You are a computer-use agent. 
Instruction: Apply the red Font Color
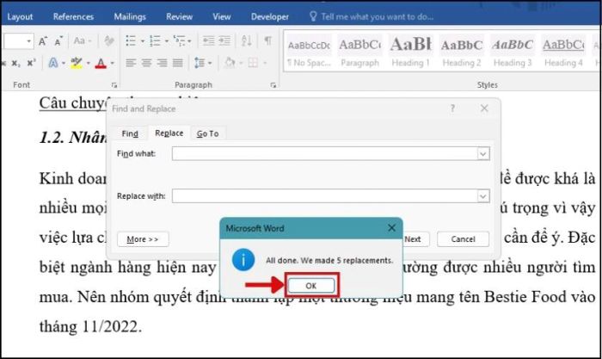pos(101,64)
